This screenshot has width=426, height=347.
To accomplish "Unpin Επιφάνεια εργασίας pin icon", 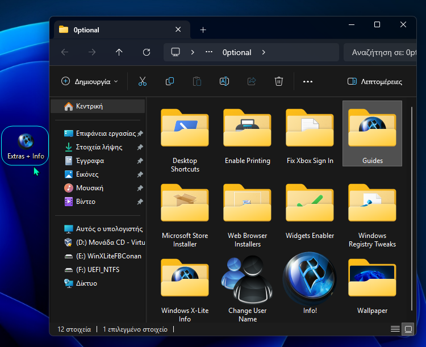I will (140, 133).
